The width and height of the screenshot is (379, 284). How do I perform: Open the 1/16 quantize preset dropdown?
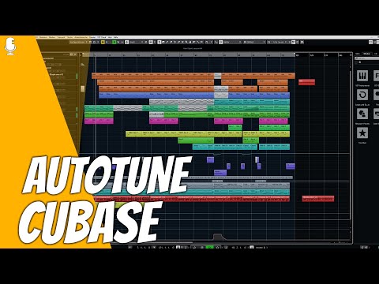click(x=279, y=42)
